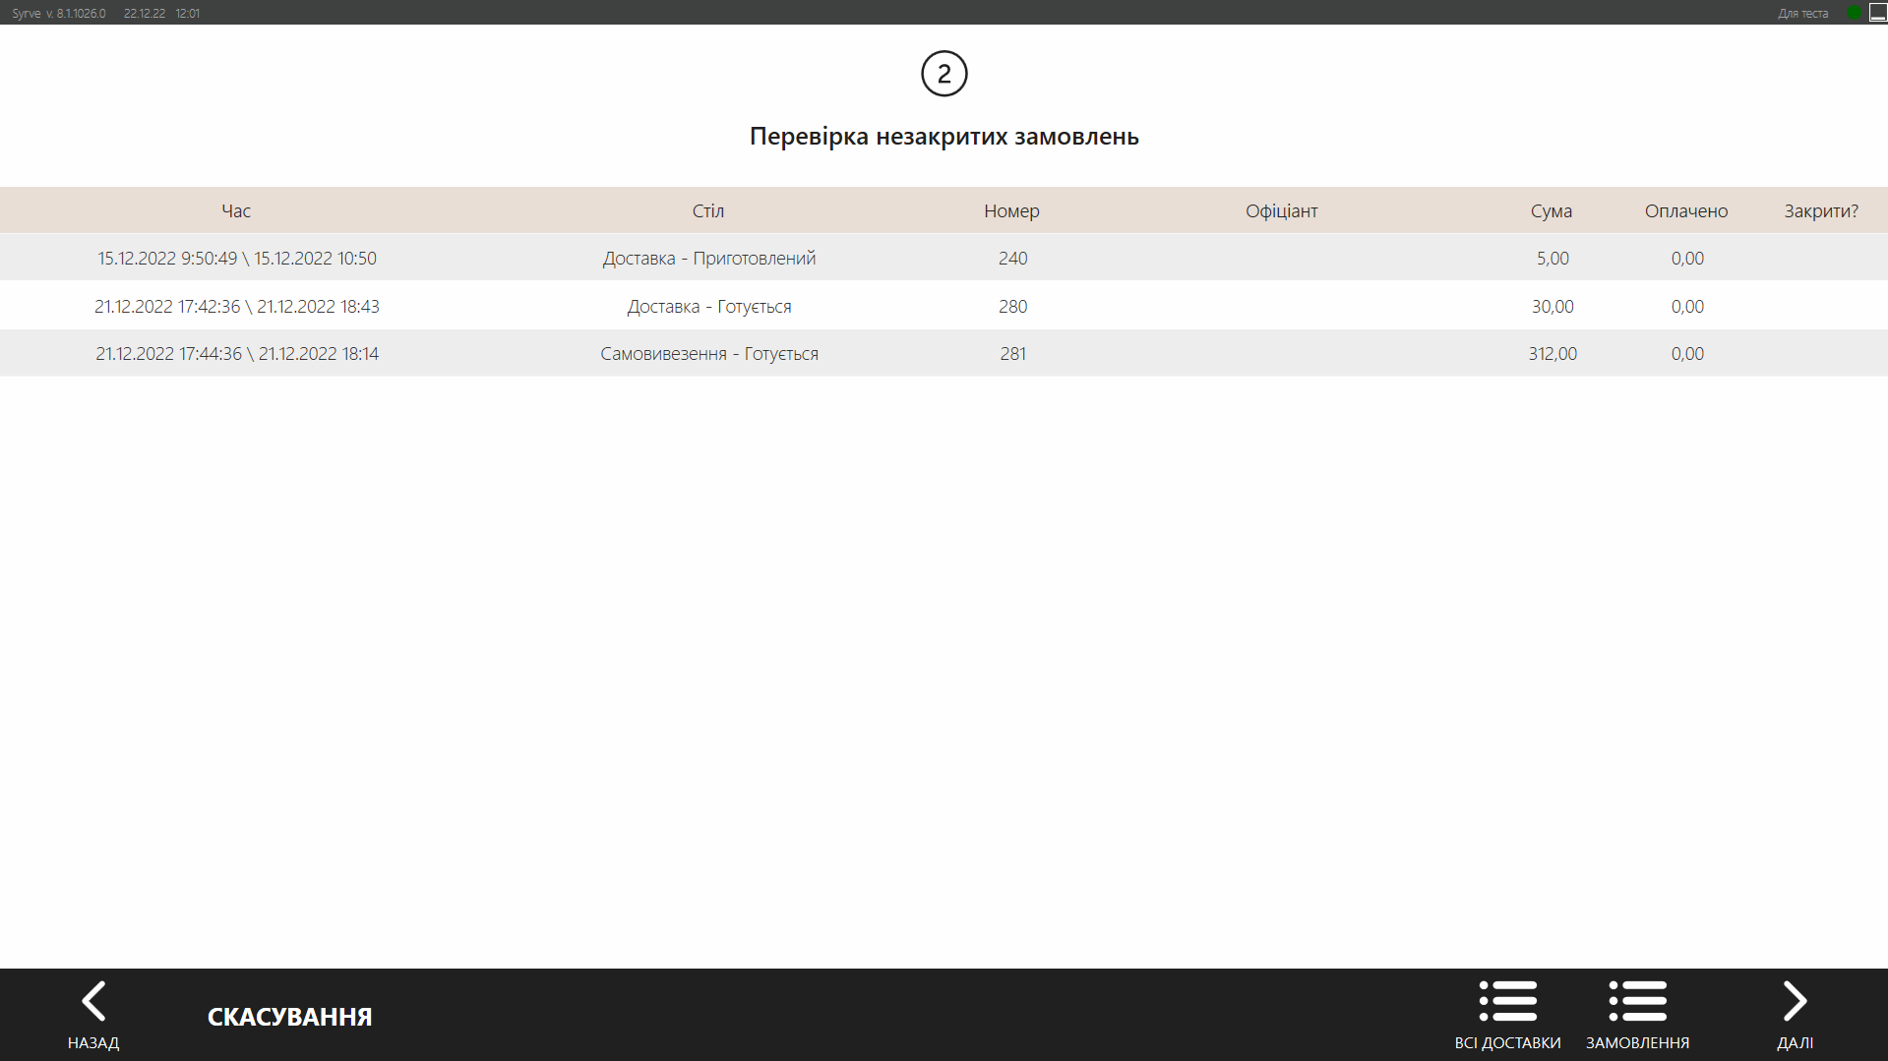Click the 312,00 sum in order 281

[x=1552, y=353]
